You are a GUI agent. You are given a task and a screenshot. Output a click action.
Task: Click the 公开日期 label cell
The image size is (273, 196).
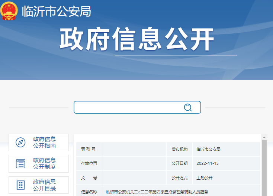coord(180,163)
